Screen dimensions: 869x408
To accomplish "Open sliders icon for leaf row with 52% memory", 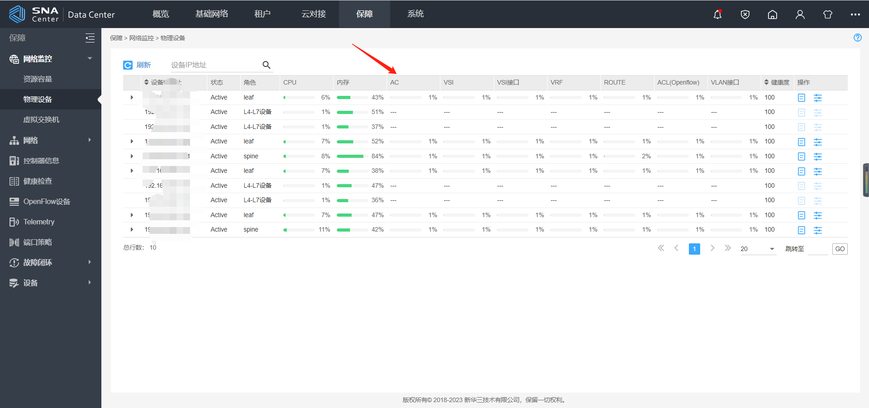I will tap(818, 142).
